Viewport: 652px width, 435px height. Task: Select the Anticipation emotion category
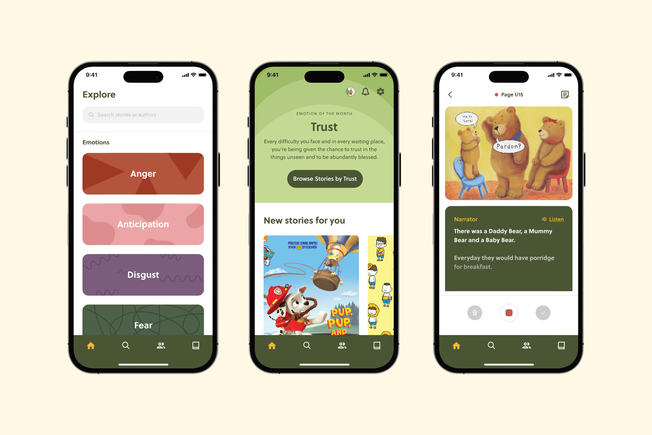pyautogui.click(x=143, y=224)
